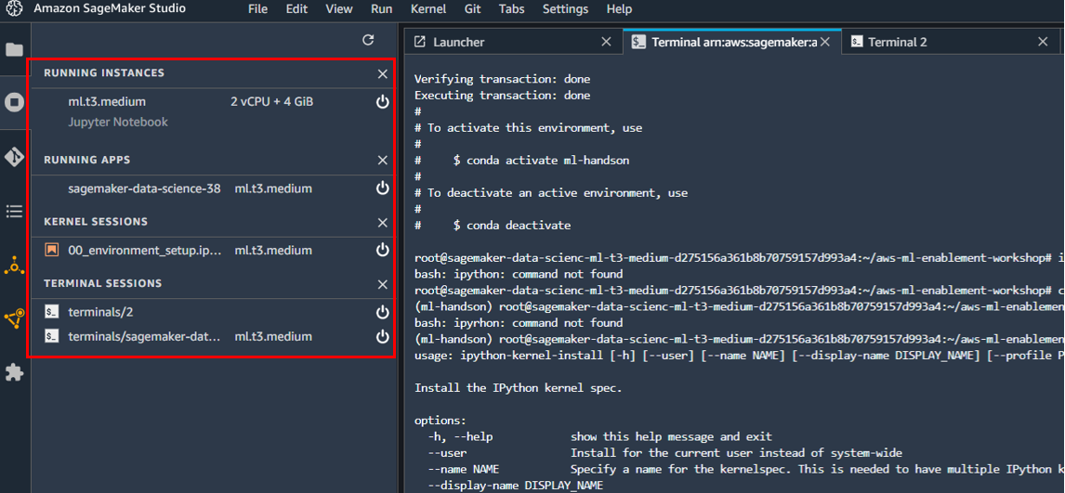Click 'bash: ipython: command not found' line
The height and width of the screenshot is (493, 1065).
[519, 275]
